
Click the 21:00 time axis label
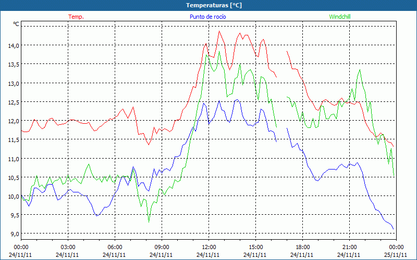[349, 248]
